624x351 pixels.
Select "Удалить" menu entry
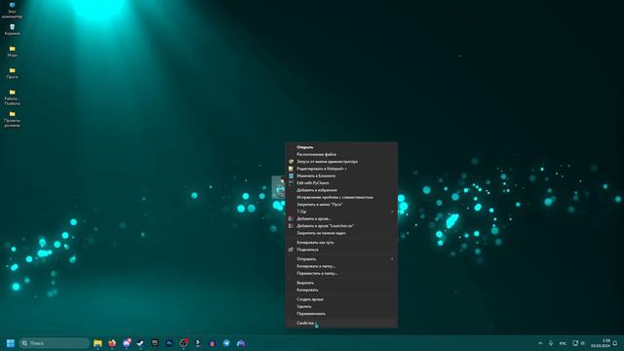click(341, 306)
